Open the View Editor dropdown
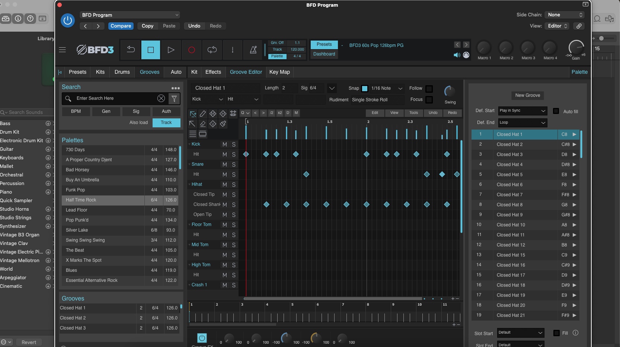This screenshot has width=620, height=347. click(557, 26)
